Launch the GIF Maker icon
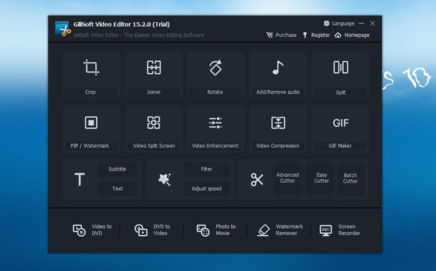 (x=341, y=122)
